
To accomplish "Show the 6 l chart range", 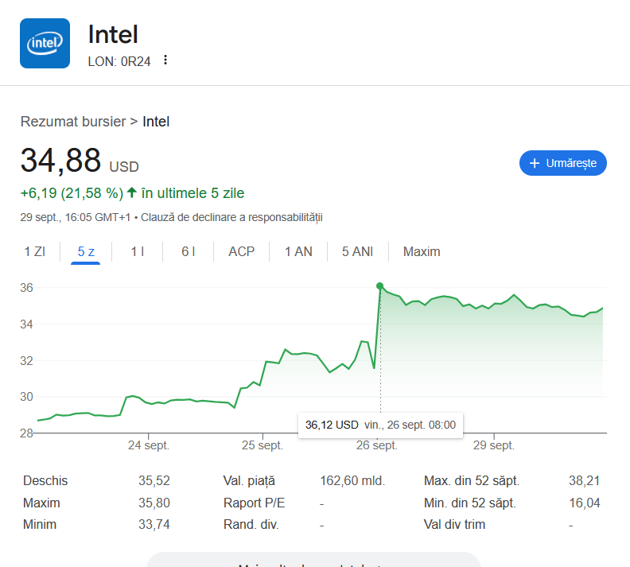I will [x=189, y=251].
